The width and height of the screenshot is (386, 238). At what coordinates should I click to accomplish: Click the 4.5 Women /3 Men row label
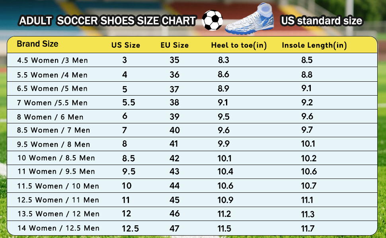tap(53, 60)
